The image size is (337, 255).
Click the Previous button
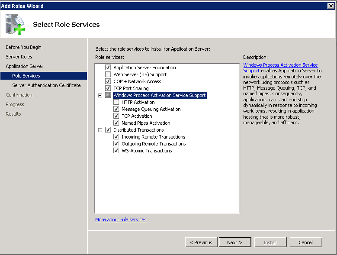tap(201, 242)
